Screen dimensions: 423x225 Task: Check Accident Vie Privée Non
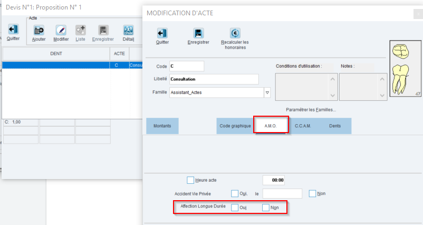tap(312, 194)
